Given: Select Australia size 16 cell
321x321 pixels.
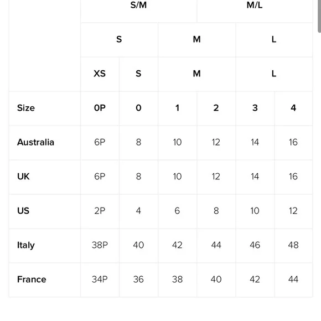Looking at the screenshot, I should 293,142.
